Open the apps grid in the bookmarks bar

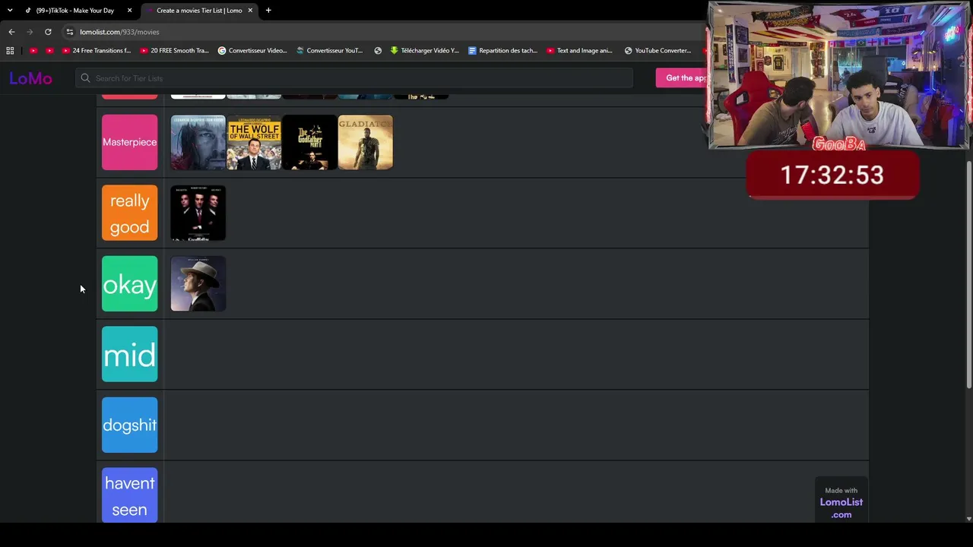(10, 51)
